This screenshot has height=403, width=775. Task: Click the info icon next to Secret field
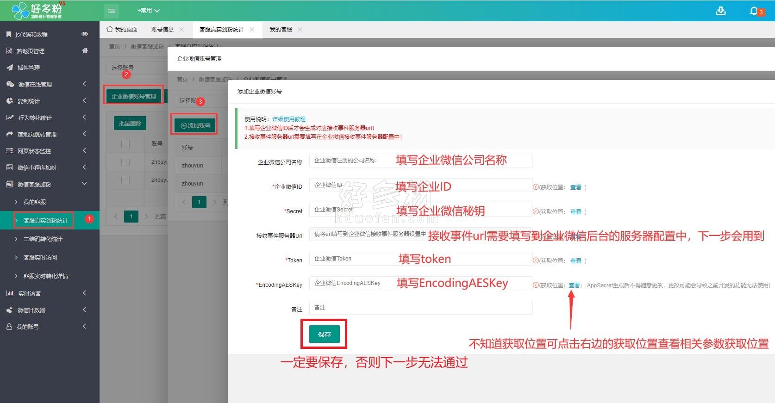(x=536, y=211)
